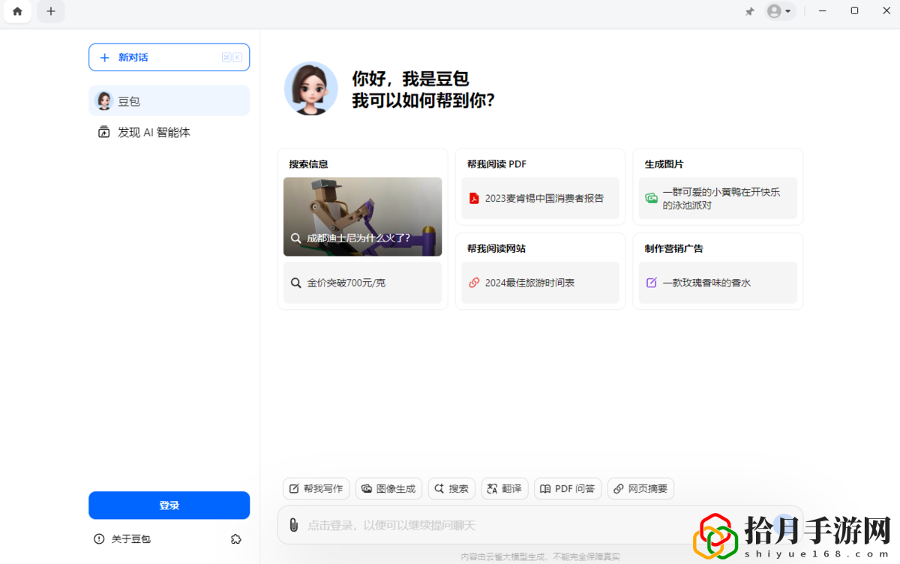Click the small 豆包 avatar in sidebar
The image size is (900, 564).
coord(104,100)
